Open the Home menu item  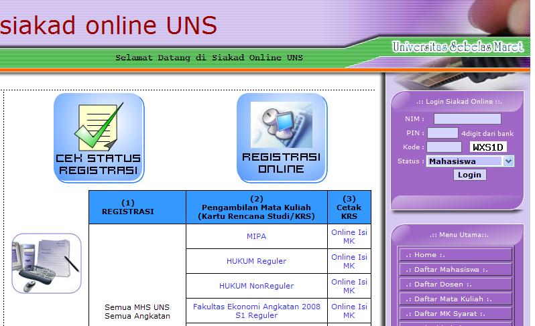coord(456,255)
